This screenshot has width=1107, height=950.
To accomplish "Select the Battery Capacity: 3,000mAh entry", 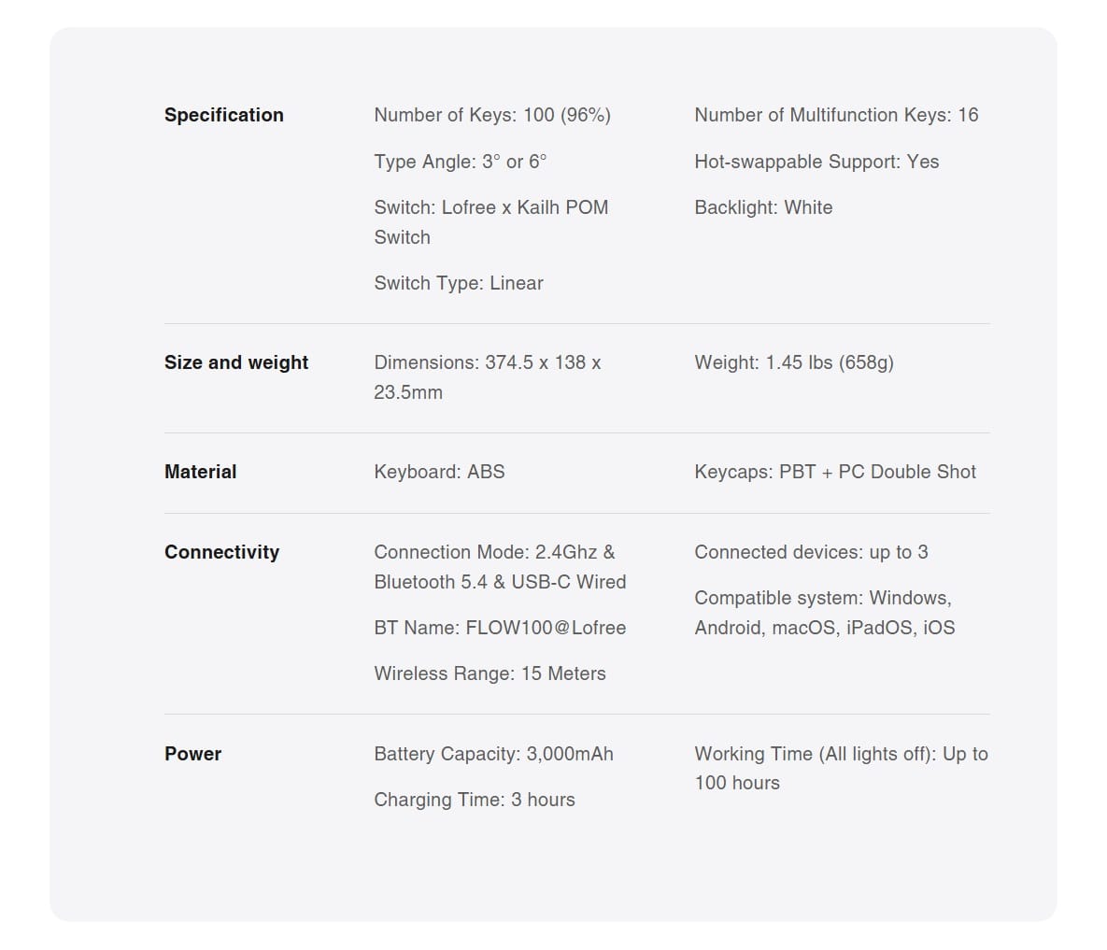I will (493, 755).
